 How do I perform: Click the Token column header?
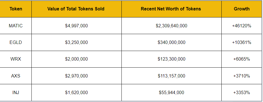(x=16, y=9)
